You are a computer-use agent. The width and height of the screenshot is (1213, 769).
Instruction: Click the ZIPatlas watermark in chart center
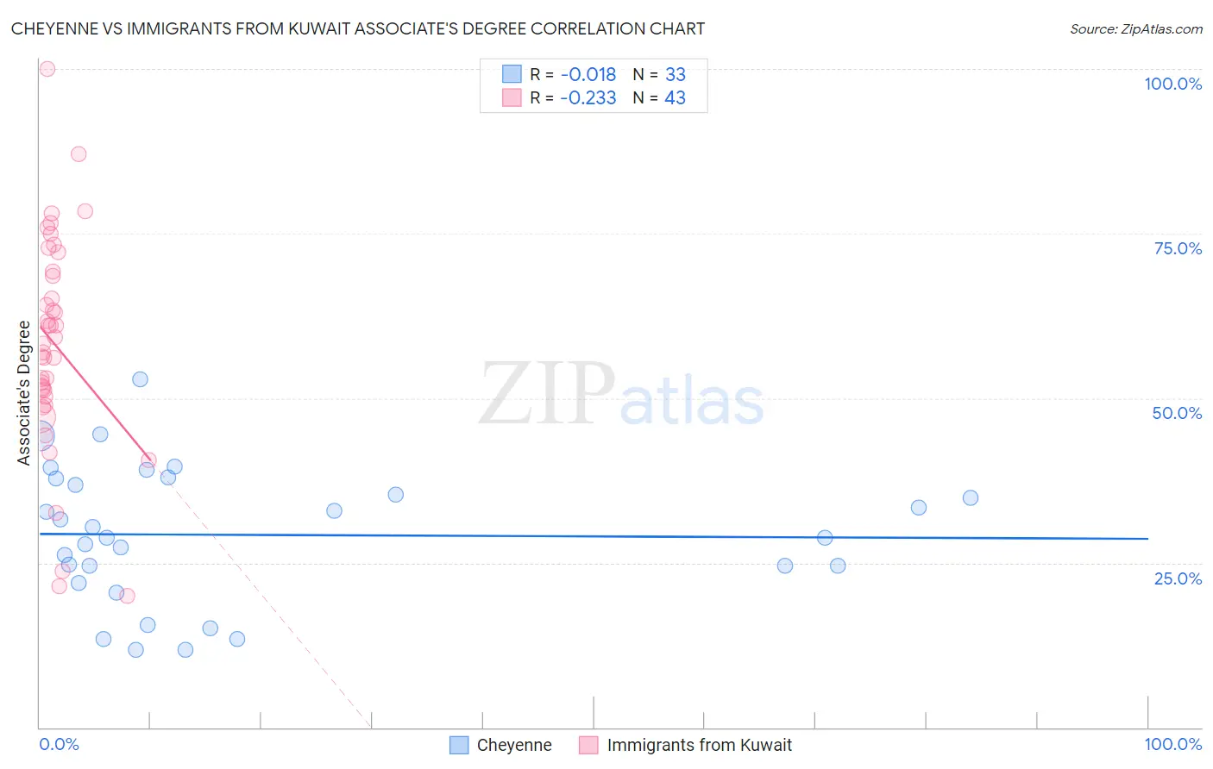[621, 395]
